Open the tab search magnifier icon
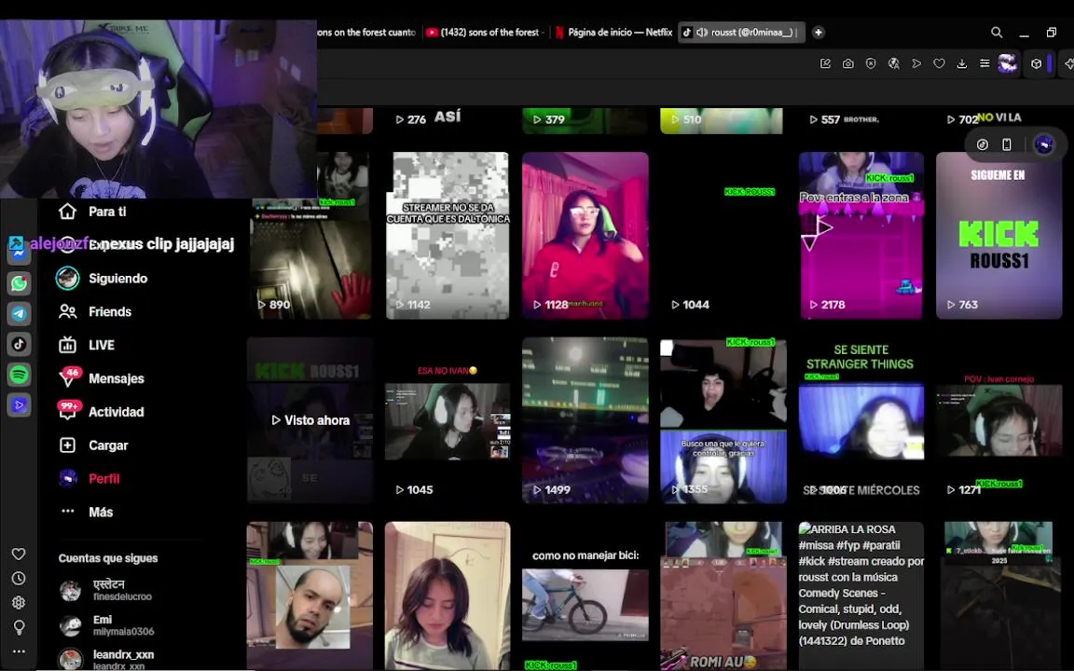This screenshot has width=1074, height=671. pyautogui.click(x=997, y=33)
